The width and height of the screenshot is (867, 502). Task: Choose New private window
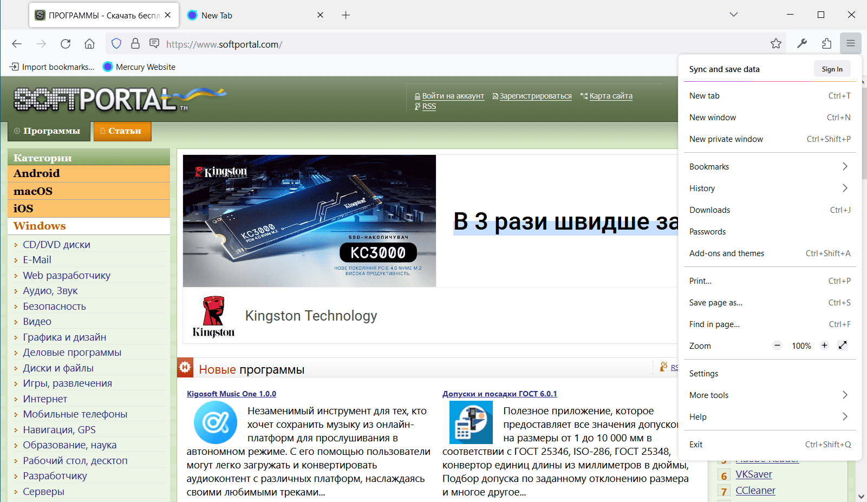click(770, 139)
